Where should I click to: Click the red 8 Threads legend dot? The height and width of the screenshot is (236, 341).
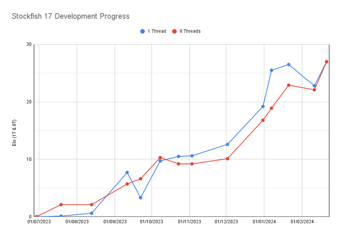coord(174,31)
